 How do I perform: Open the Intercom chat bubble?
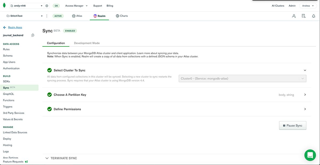pos(310,155)
